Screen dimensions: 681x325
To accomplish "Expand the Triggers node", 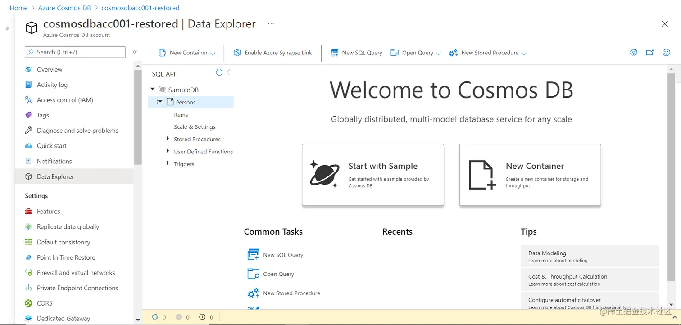I will point(168,164).
